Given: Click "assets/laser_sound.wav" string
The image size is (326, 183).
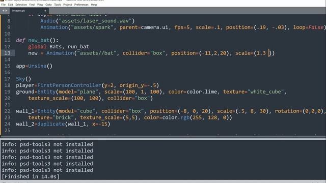Looking at the screenshot, I should [95, 21].
